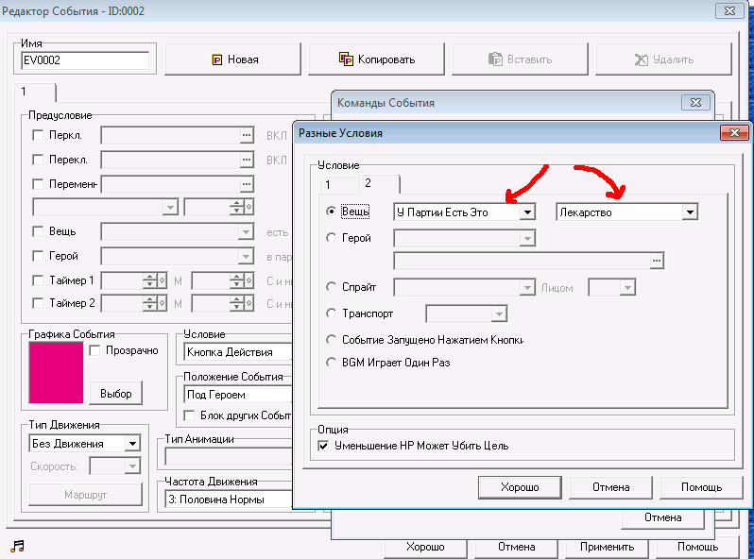Viewport: 754px width, 559px height.
Task: Click Хорошо in Event Editor bottom bar
Action: pos(425,547)
